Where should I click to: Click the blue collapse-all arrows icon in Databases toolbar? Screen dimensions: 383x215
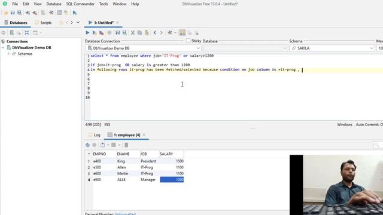point(27,33)
